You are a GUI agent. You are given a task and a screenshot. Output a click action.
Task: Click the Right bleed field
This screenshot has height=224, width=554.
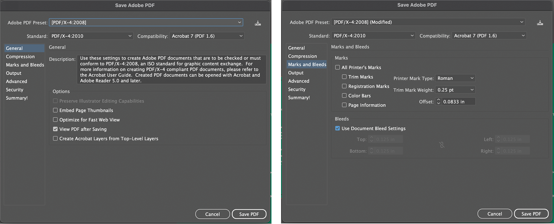tap(516, 151)
